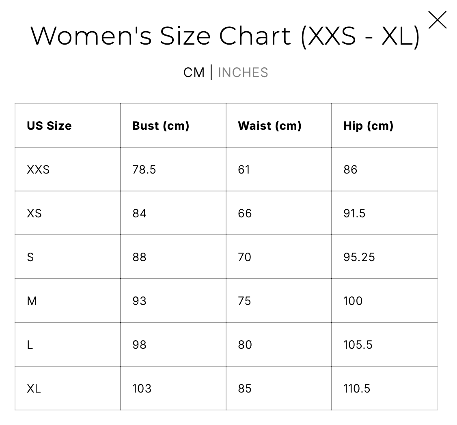
Task: Click the 75 waist value for M
Action: click(x=244, y=301)
